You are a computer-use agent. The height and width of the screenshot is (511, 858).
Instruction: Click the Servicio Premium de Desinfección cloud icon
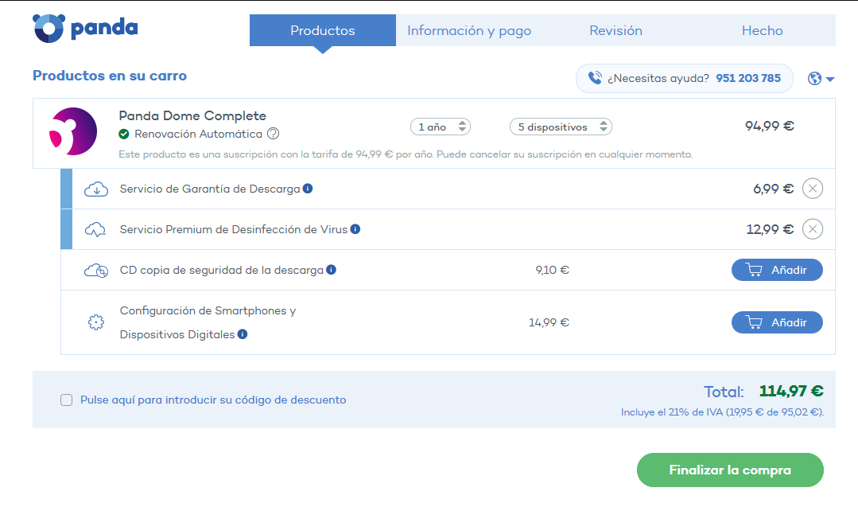click(95, 229)
